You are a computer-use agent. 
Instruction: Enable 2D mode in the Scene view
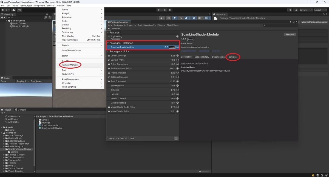click(x=169, y=18)
